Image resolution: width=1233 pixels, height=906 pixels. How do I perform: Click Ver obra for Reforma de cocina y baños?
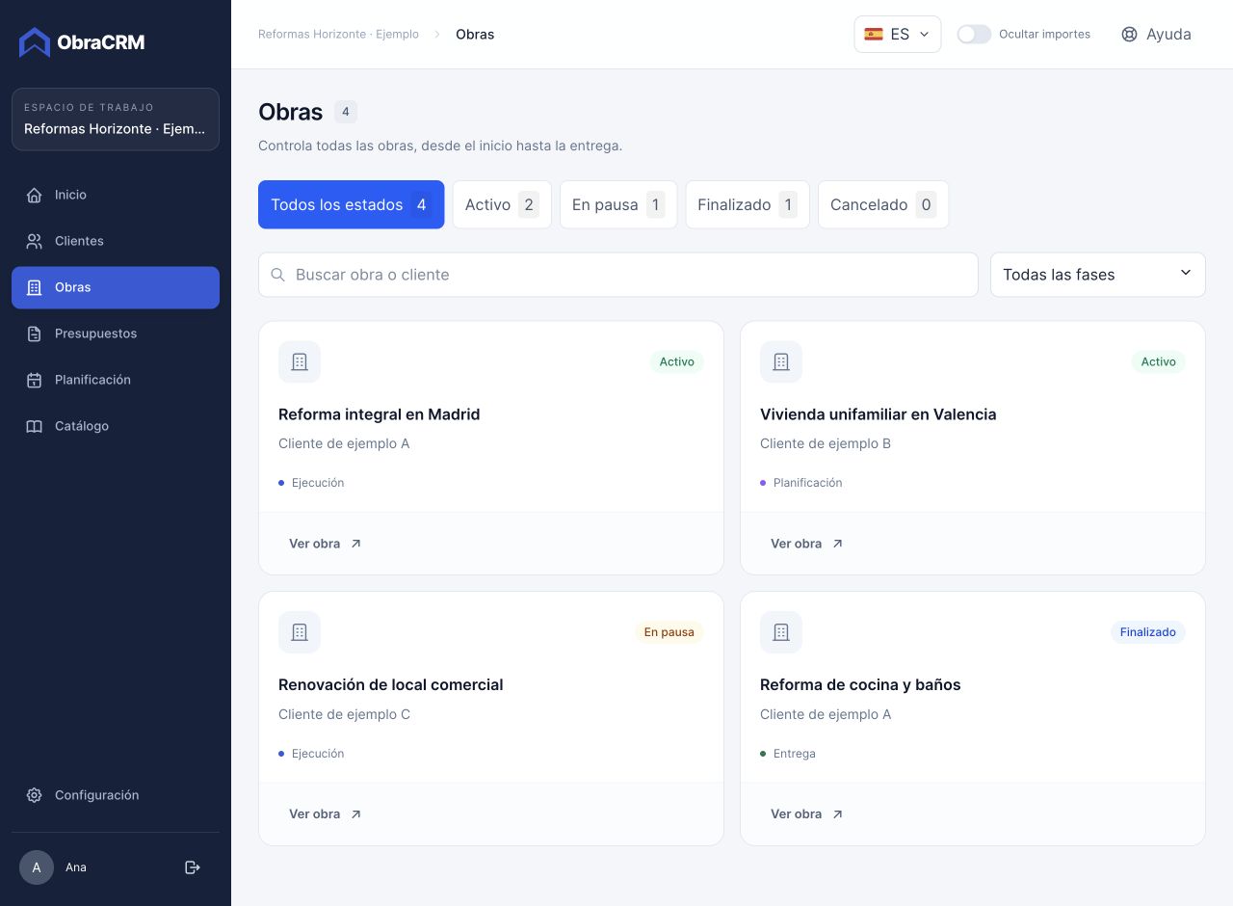(807, 814)
